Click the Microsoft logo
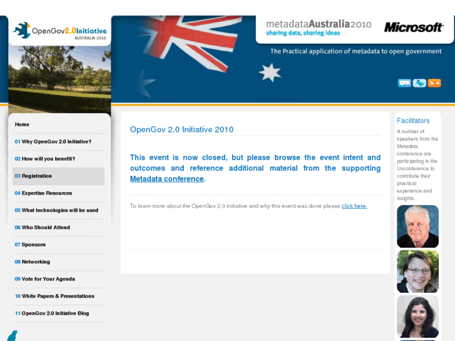 [x=414, y=28]
